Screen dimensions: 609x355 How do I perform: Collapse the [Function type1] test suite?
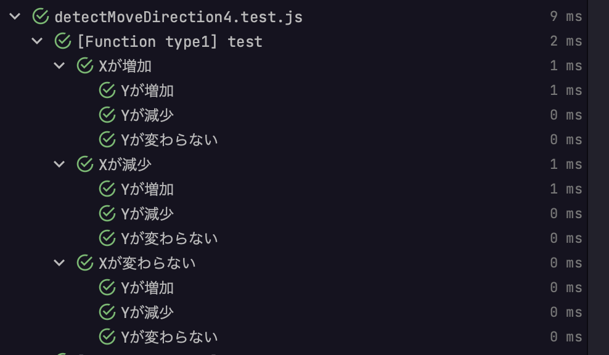[x=37, y=41]
